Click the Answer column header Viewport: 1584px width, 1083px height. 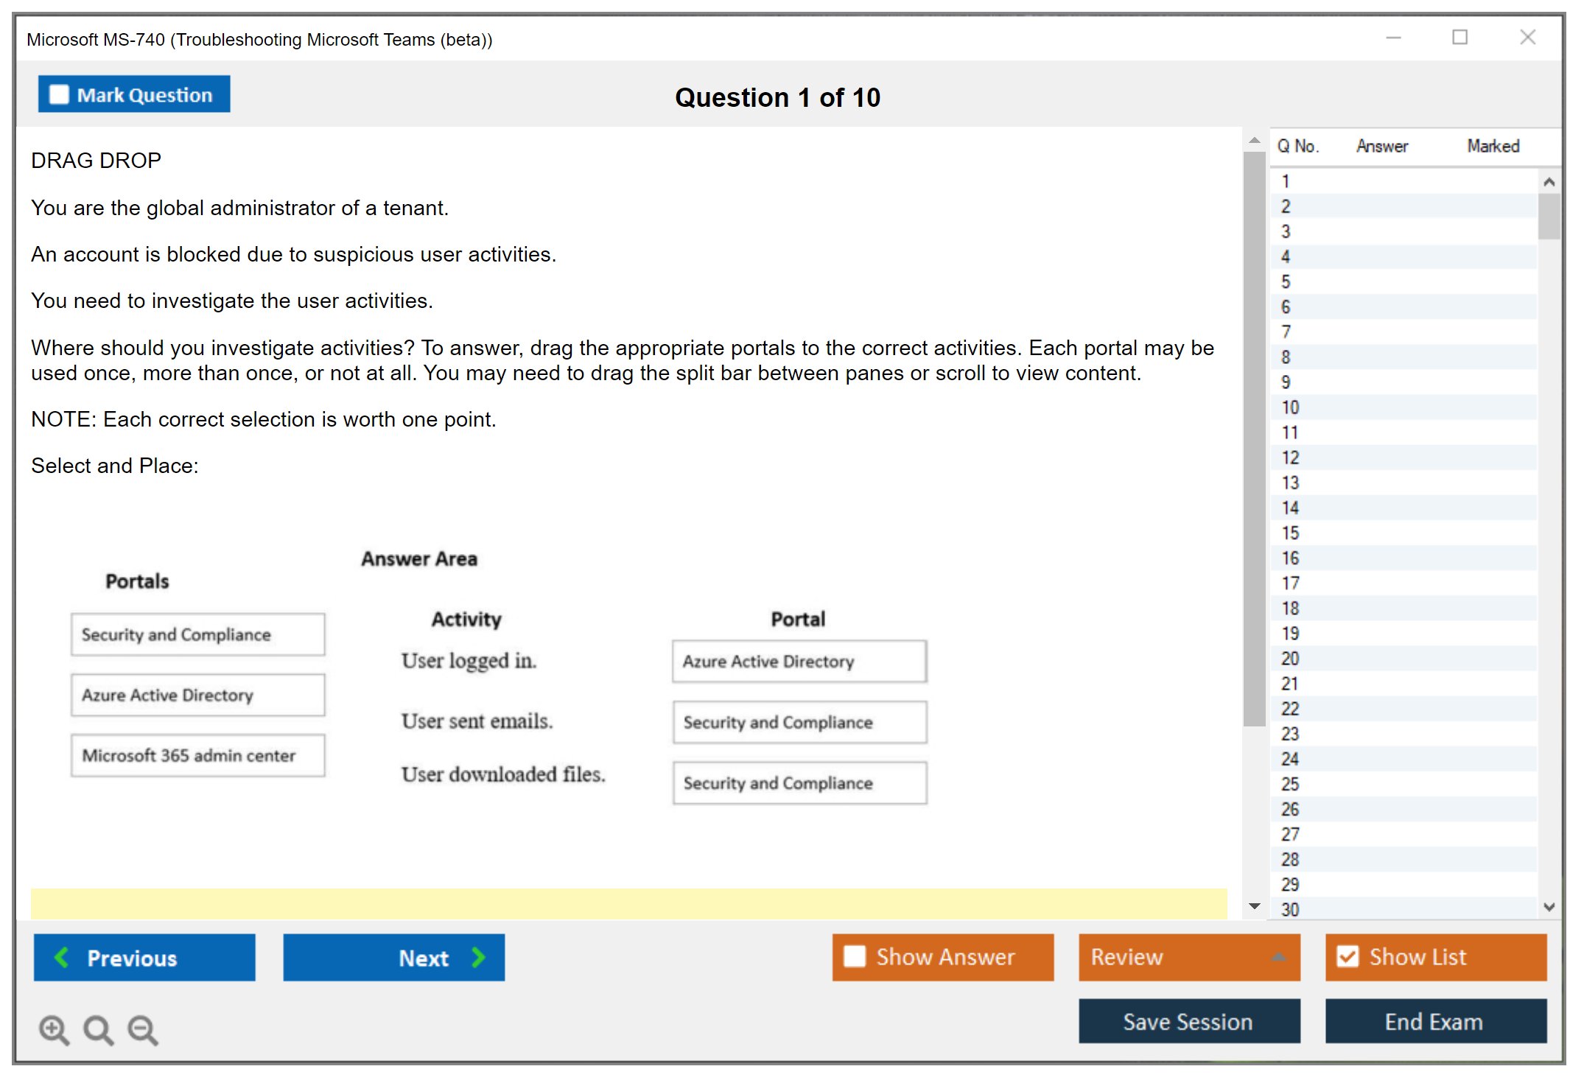pos(1381,146)
